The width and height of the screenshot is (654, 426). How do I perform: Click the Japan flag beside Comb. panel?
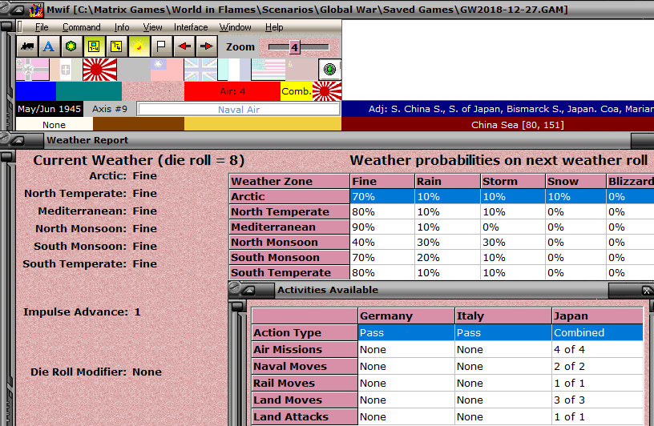(x=327, y=91)
